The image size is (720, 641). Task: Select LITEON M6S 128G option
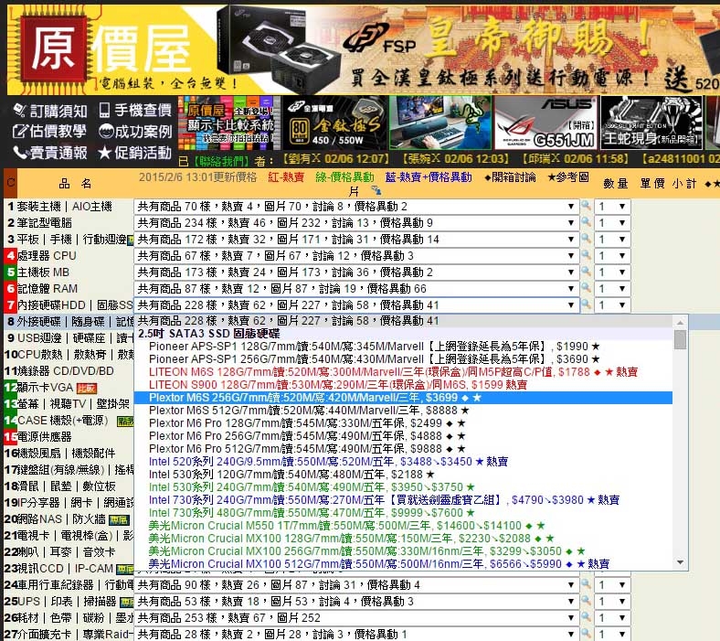pyautogui.click(x=403, y=372)
